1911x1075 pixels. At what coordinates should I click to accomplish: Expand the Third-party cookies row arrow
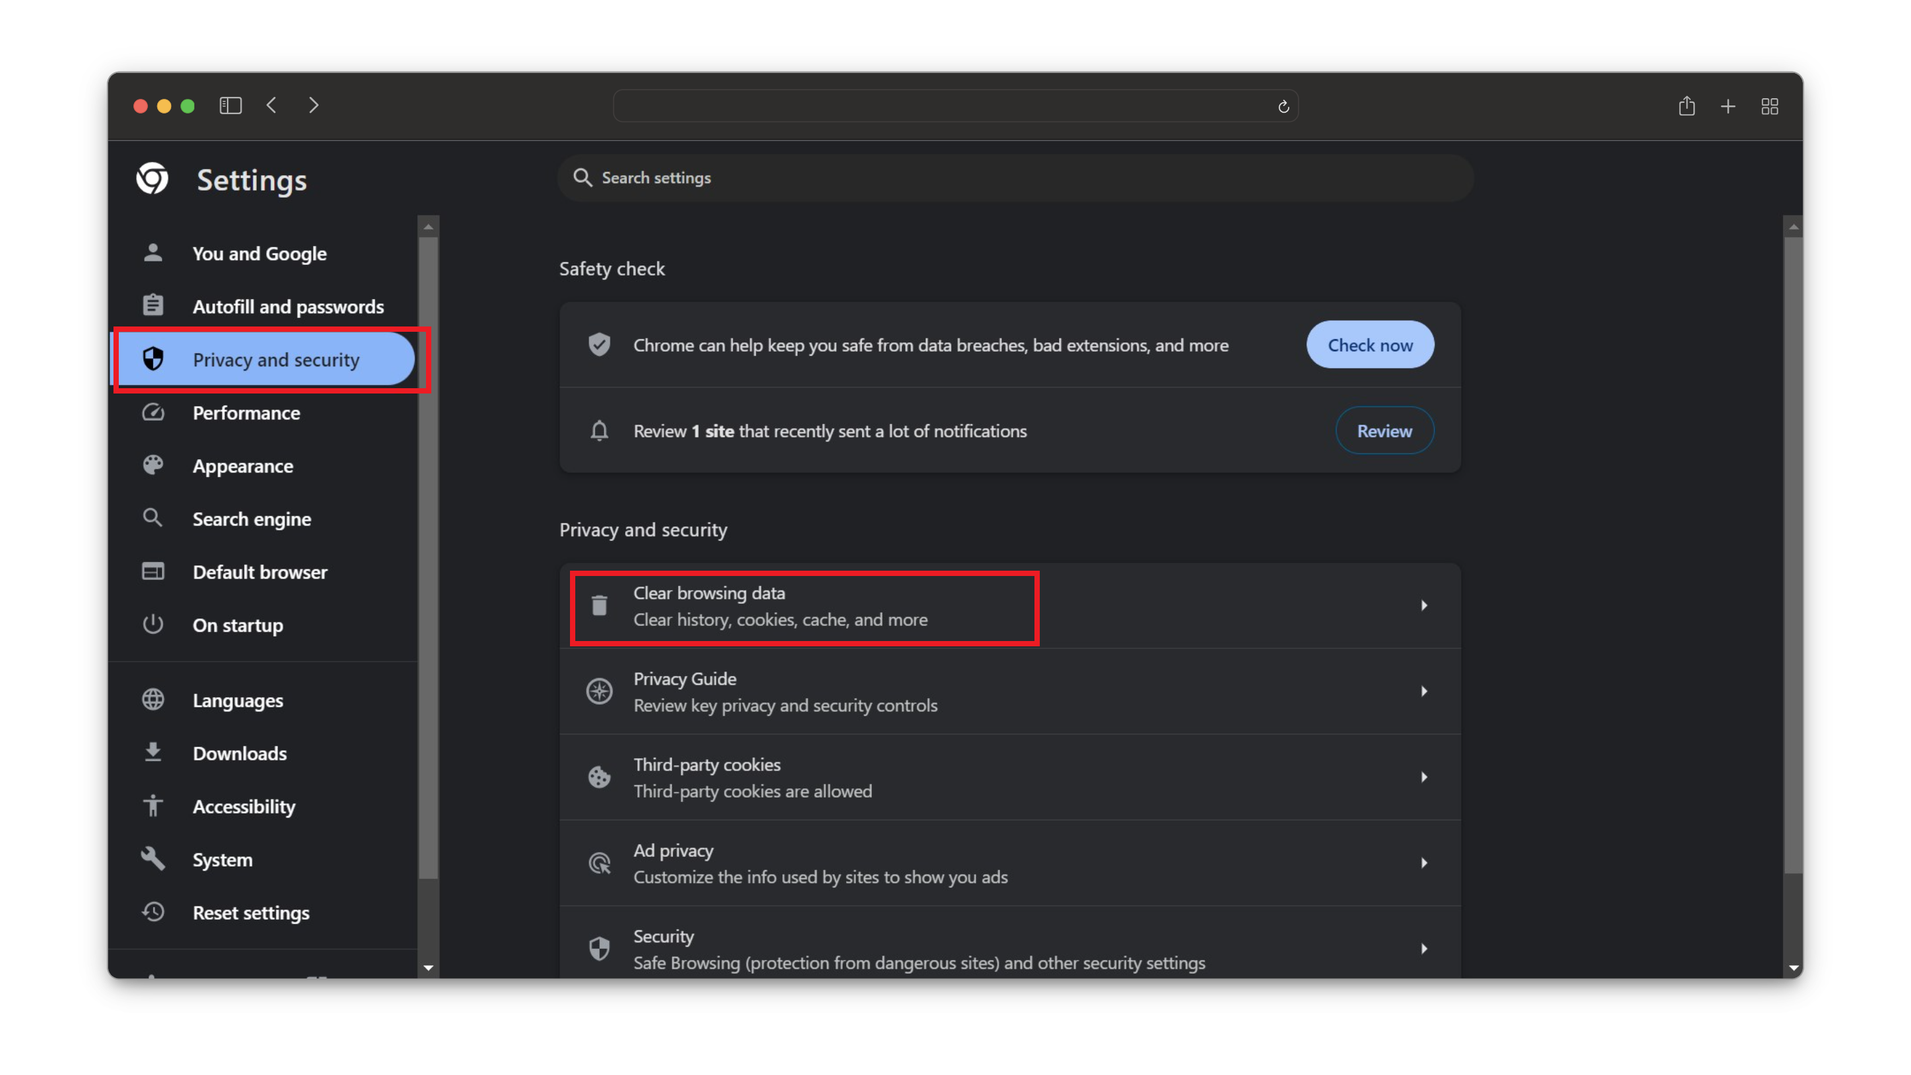click(x=1423, y=777)
